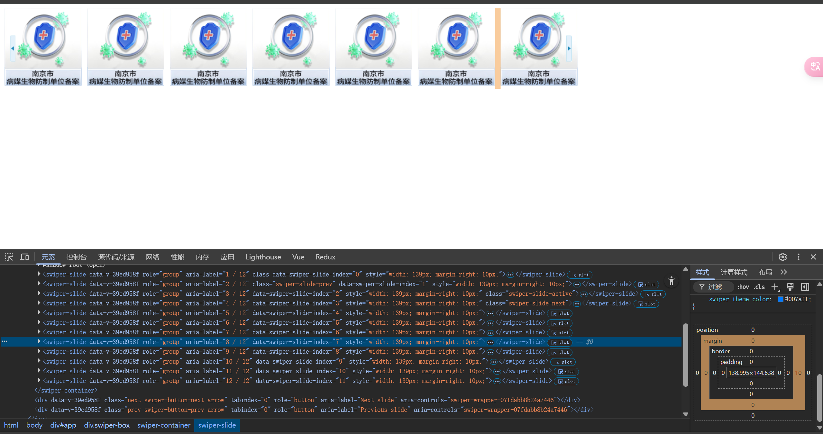Toggle the .cls element classes panel

(759, 287)
